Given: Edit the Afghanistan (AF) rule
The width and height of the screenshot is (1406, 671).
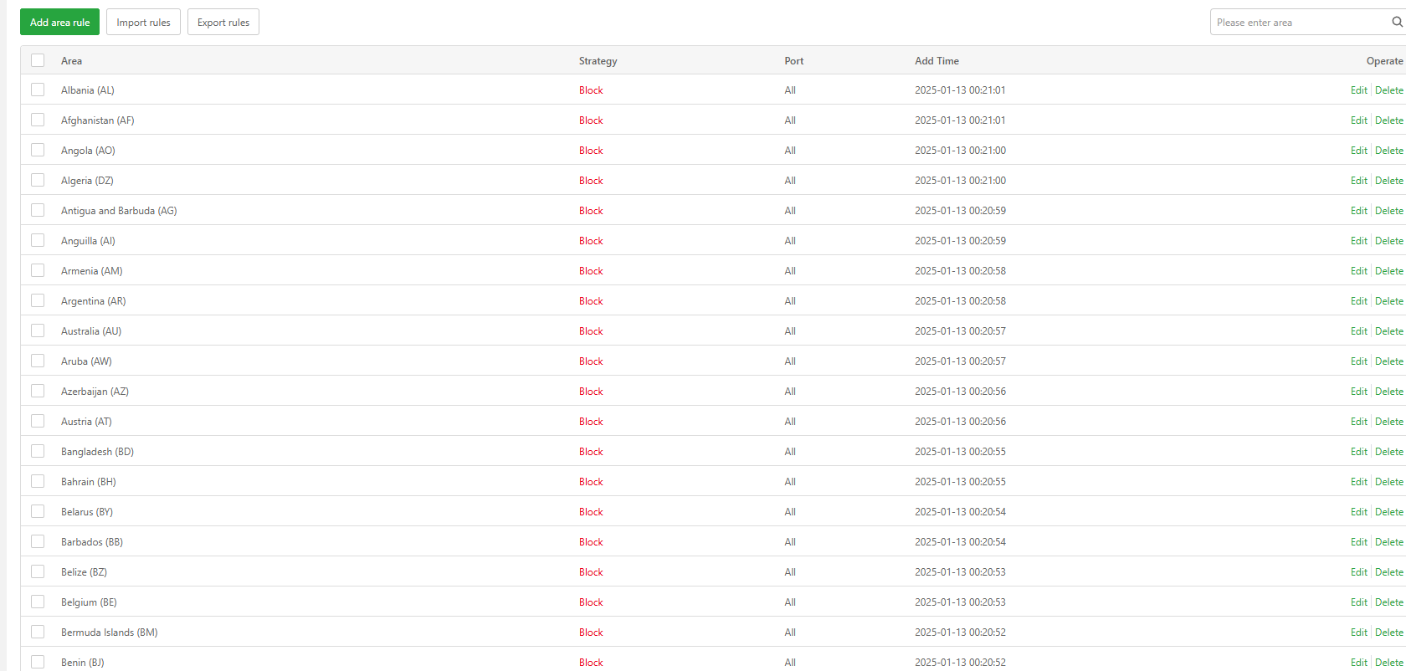Looking at the screenshot, I should click(1358, 120).
